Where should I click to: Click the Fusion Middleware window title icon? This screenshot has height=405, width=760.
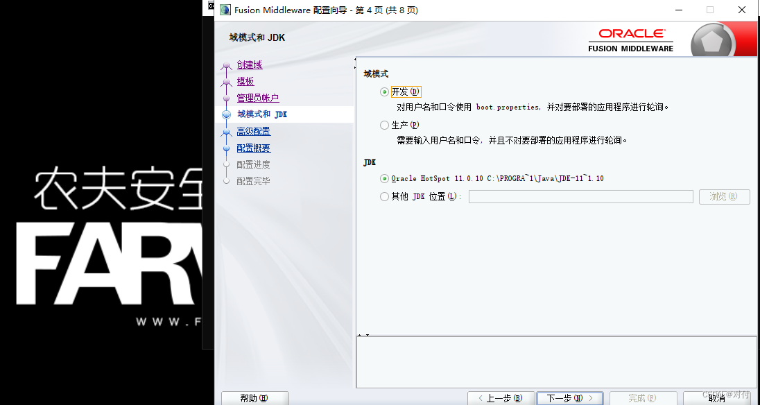pyautogui.click(x=225, y=10)
